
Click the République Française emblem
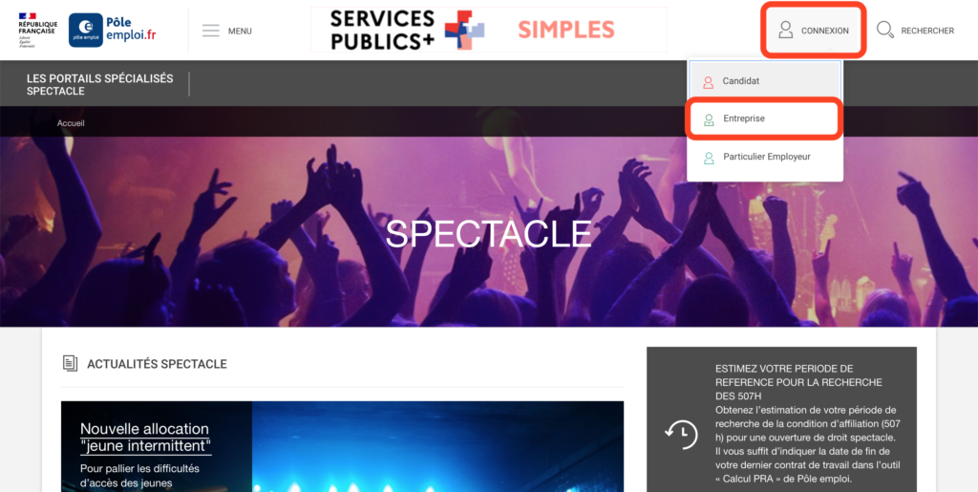[37, 30]
